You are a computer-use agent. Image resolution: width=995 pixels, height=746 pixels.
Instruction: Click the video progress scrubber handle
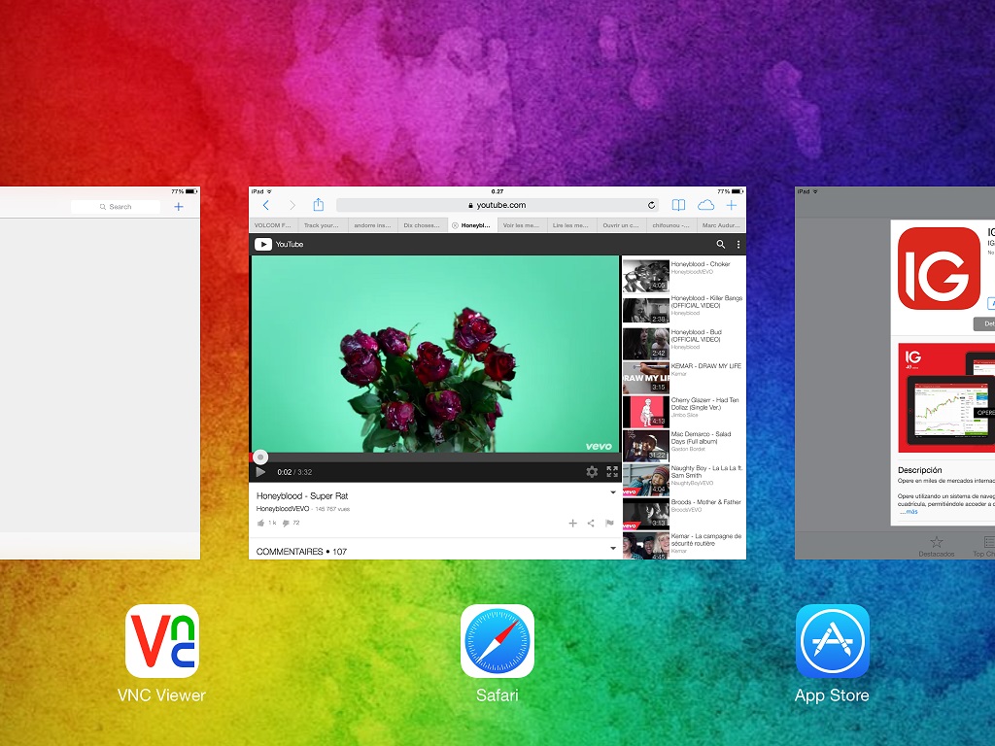tap(260, 457)
